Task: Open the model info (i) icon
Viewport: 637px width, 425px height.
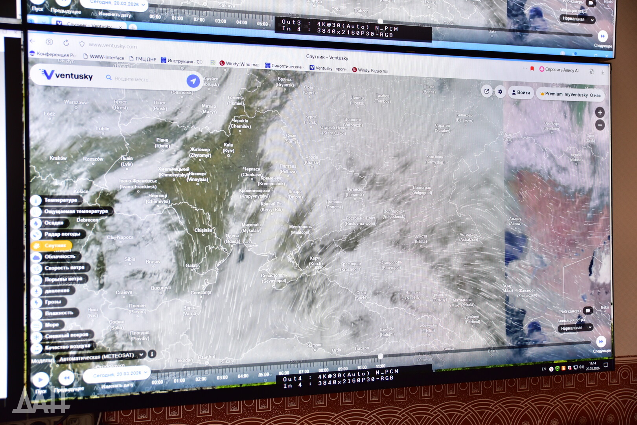Action: click(x=152, y=354)
